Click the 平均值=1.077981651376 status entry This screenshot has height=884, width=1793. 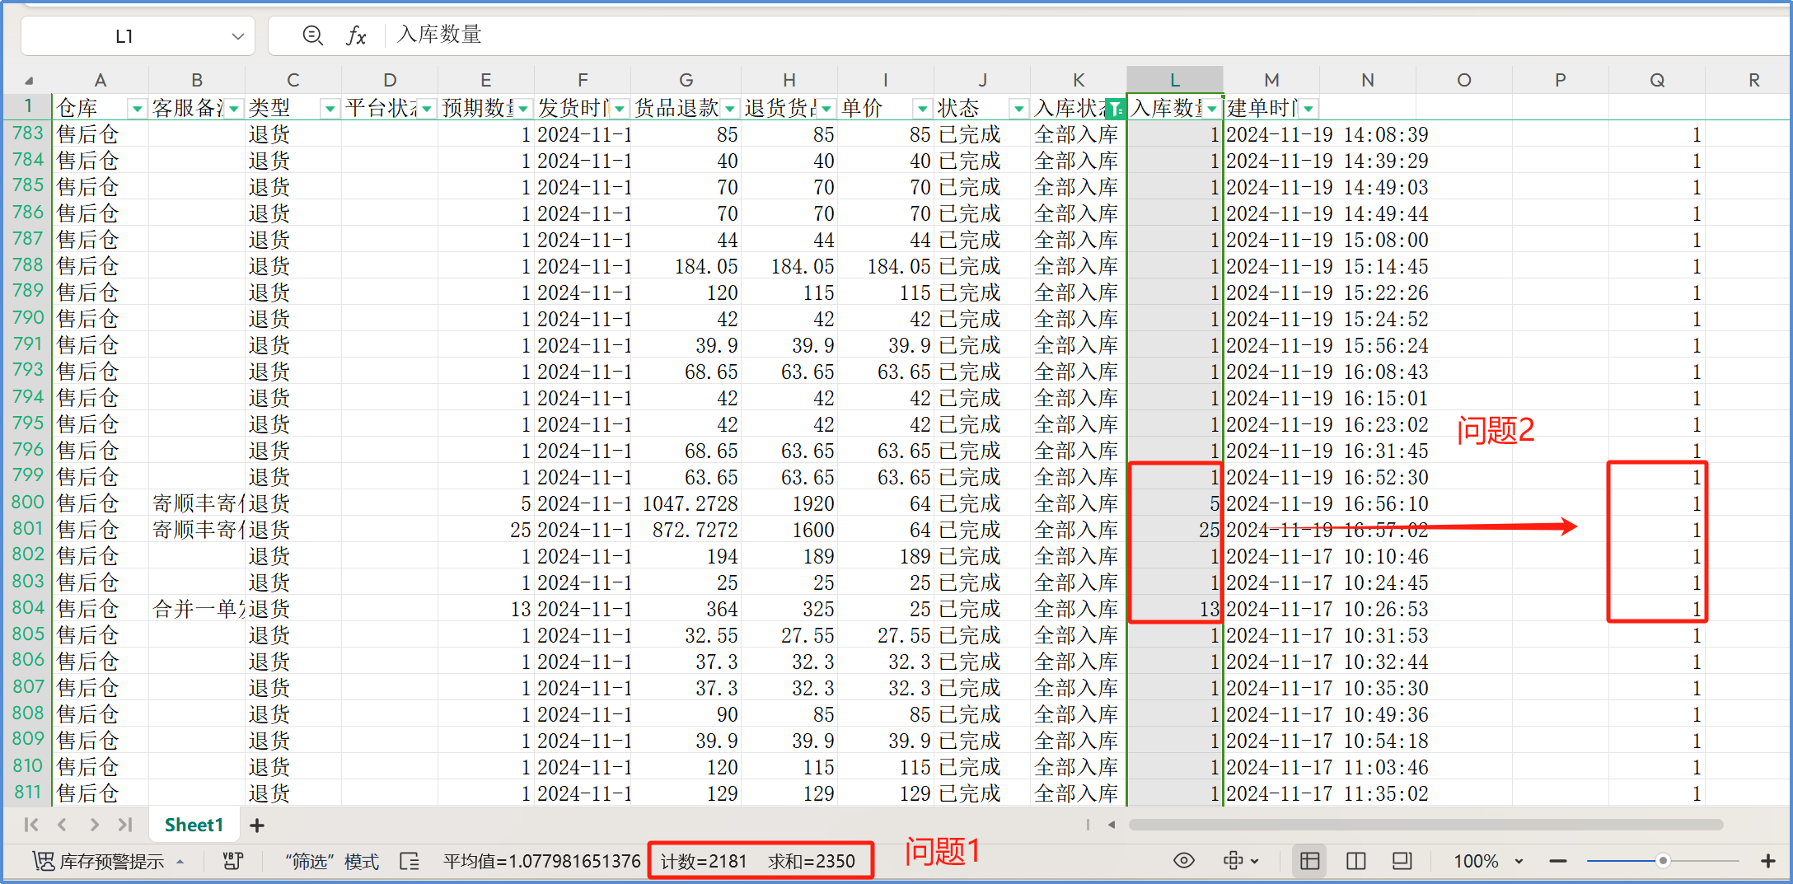coord(541,861)
